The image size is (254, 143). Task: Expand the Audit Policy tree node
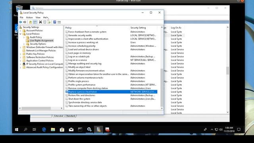click(x=24, y=37)
